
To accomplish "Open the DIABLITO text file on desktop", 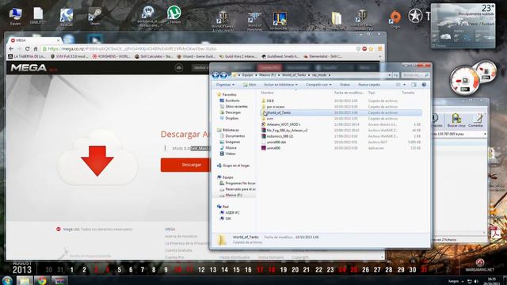I will (38, 16).
